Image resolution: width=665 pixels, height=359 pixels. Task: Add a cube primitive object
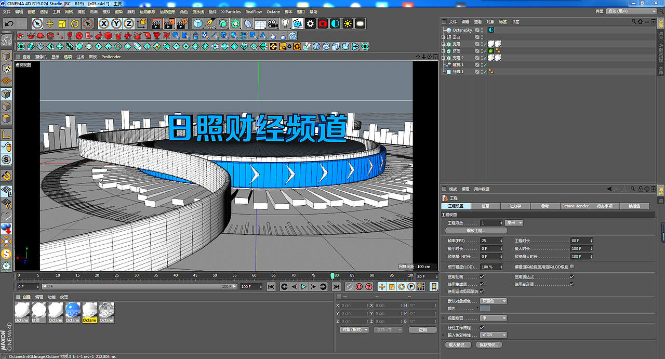198,23
